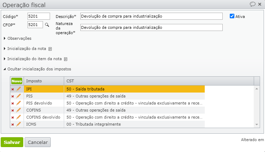
Task: Open the comments speech bubble icon
Action: click(x=252, y=4)
